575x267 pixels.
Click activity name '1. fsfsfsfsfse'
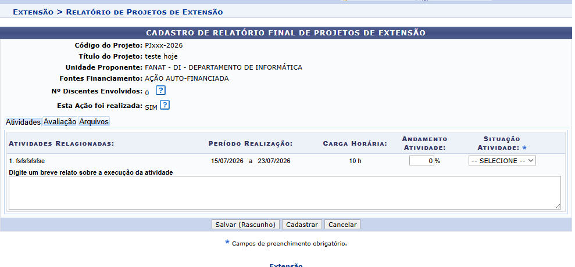[x=27, y=161]
